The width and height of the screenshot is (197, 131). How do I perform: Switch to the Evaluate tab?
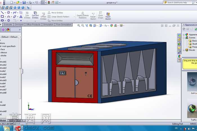pyautogui.click(x=8, y=25)
